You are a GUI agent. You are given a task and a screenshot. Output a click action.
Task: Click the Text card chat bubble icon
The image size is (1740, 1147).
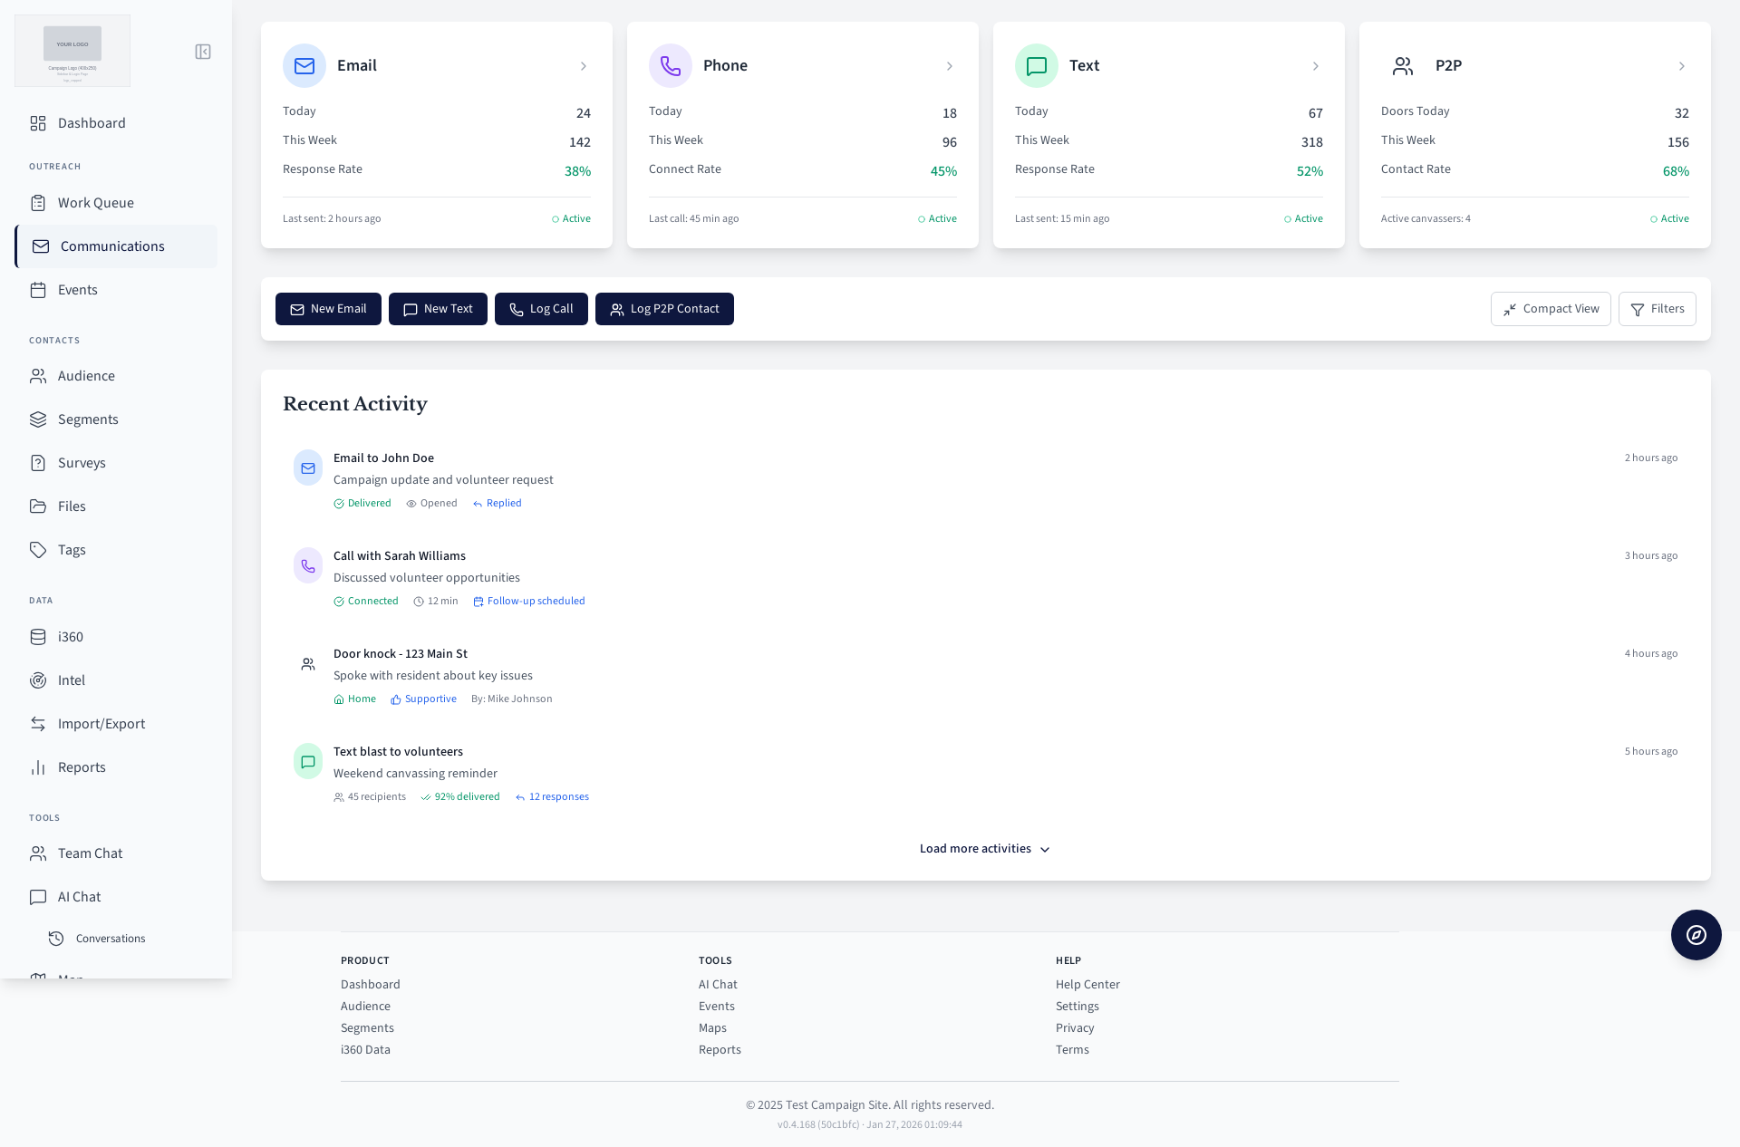[x=1037, y=66]
